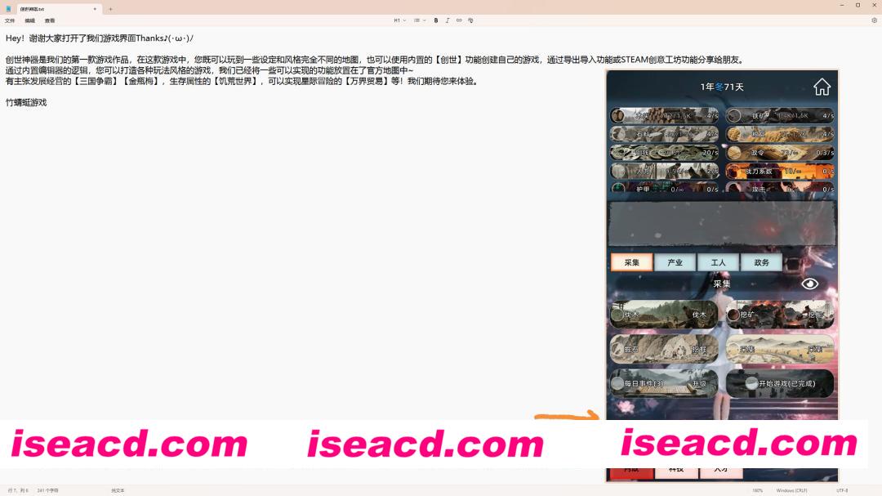Screen dimensions: 882x496
Task: Toggle the eye visibility icon beside 采集
Action: pos(809,284)
